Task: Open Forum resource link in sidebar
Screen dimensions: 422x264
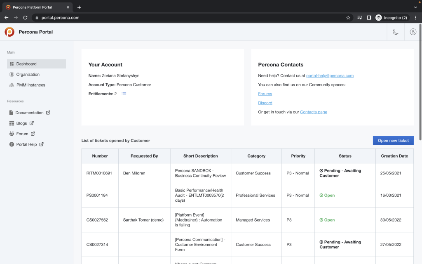Action: 22,134
